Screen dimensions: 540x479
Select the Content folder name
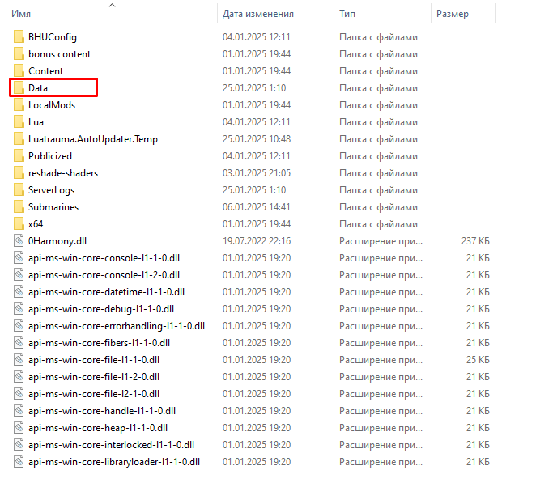[45, 71]
